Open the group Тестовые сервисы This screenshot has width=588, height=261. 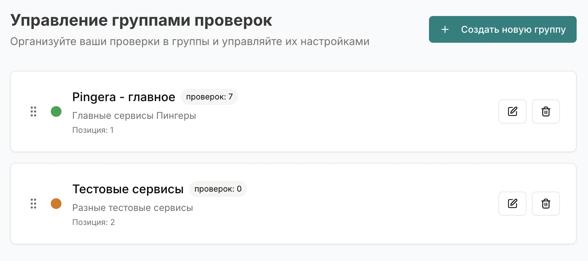pos(128,189)
